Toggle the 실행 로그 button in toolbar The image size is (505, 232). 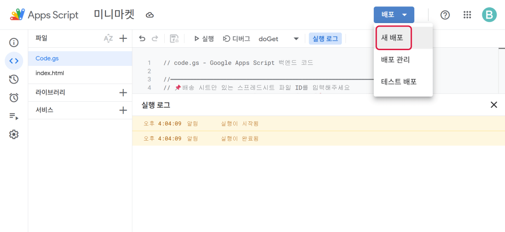point(325,38)
